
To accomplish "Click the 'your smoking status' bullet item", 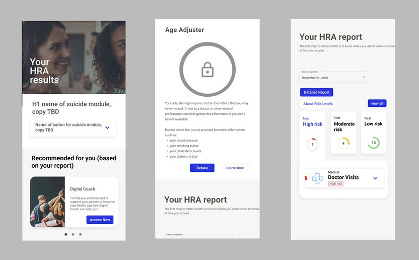I will pyautogui.click(x=184, y=146).
